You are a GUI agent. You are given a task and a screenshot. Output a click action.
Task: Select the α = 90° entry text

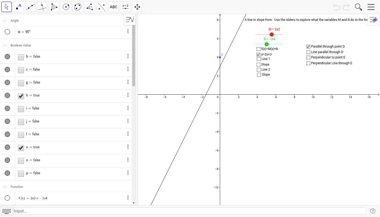[x=24, y=32]
